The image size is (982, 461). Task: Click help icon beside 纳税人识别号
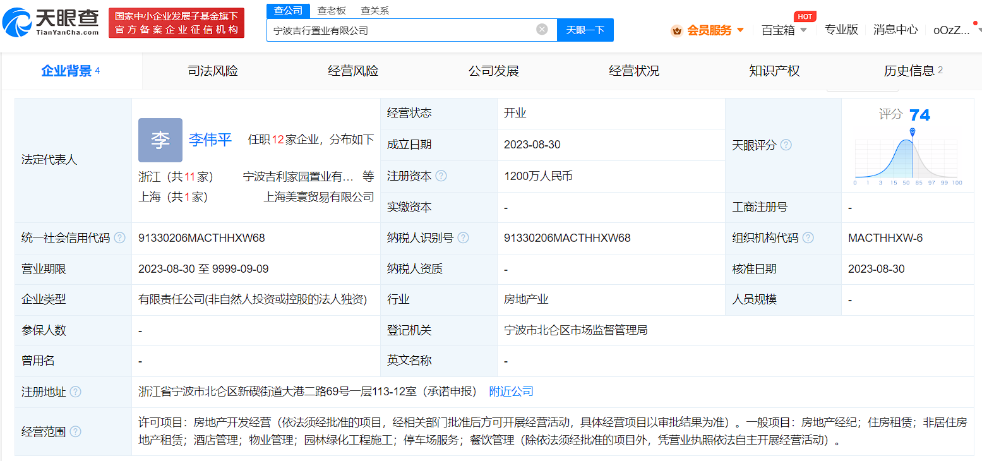click(463, 238)
